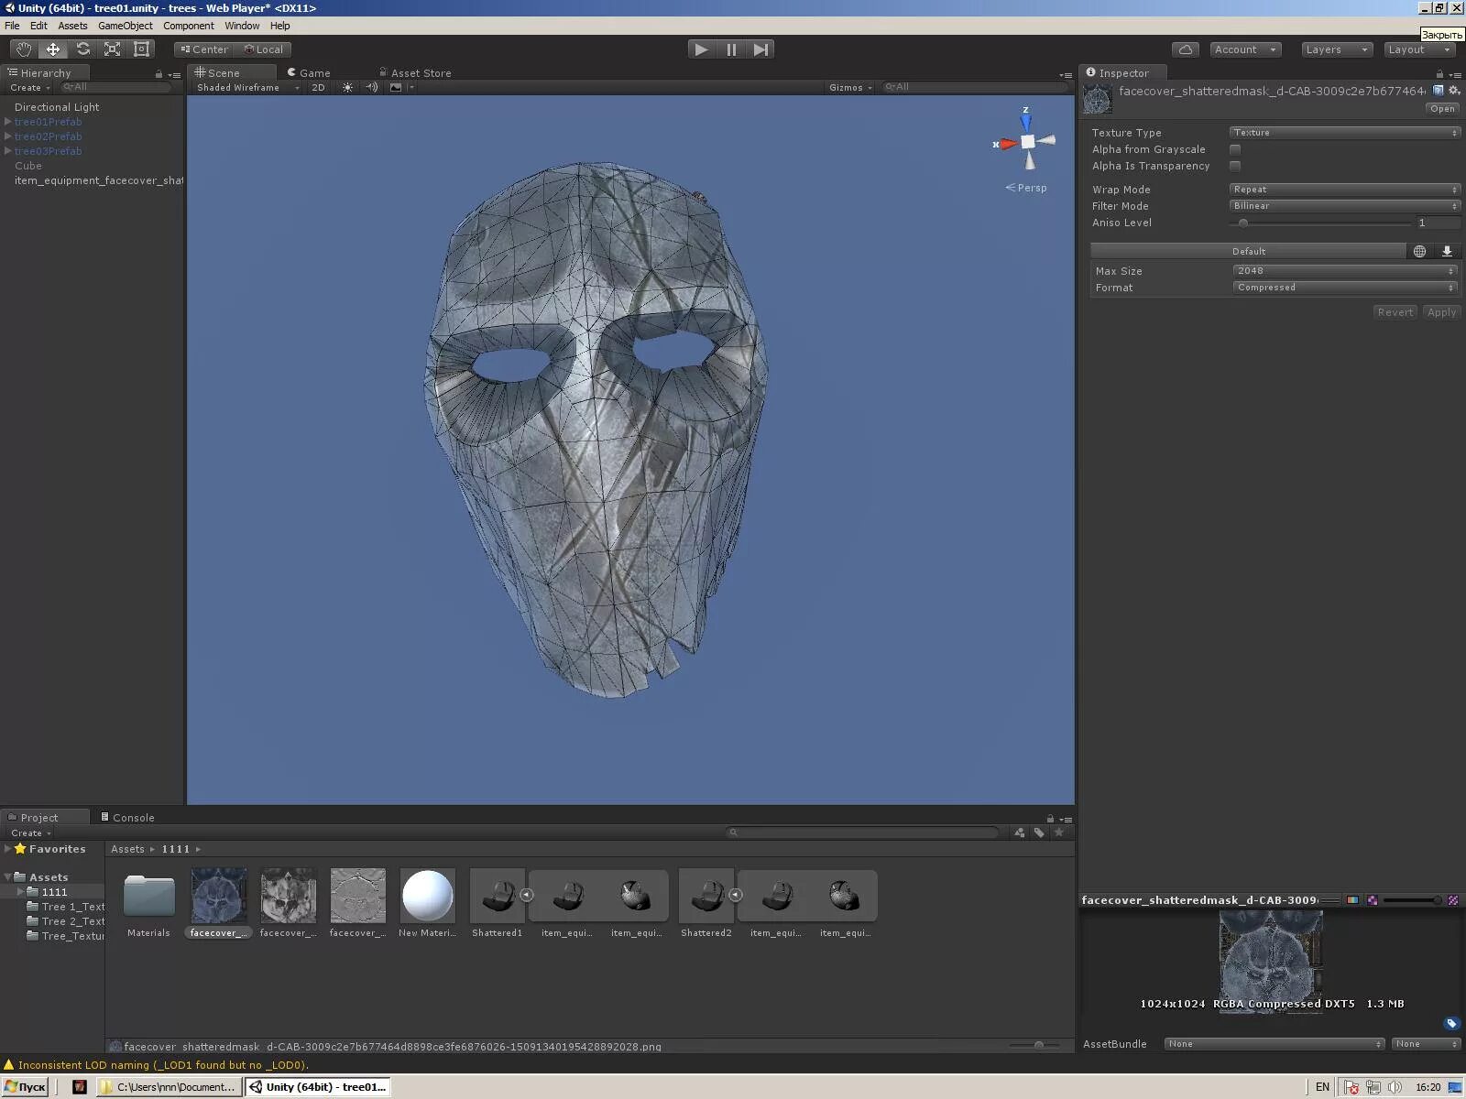Adjust the Aniso Level slider
Viewport: 1466px width, 1099px height.
[x=1243, y=223]
